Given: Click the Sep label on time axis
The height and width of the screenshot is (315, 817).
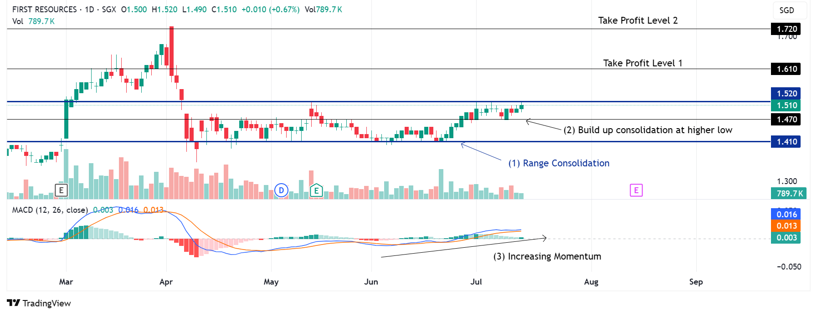Looking at the screenshot, I should 696,282.
